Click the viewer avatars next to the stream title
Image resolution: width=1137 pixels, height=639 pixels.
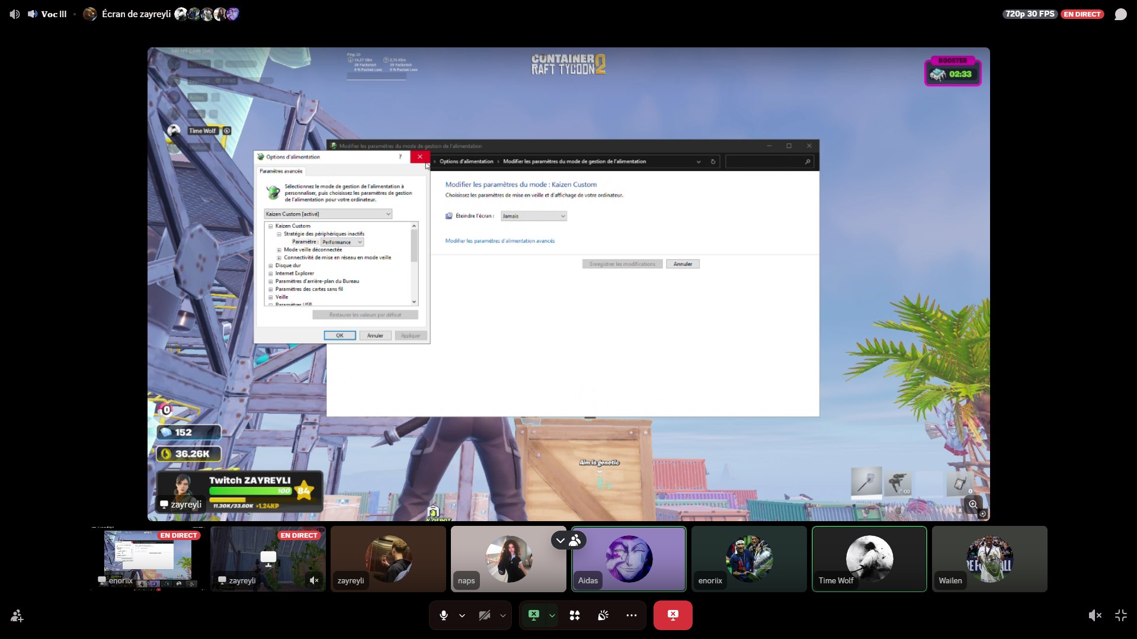coord(207,14)
